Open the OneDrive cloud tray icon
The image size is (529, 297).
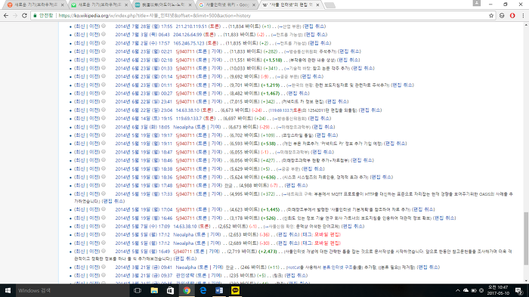[x=466, y=291]
